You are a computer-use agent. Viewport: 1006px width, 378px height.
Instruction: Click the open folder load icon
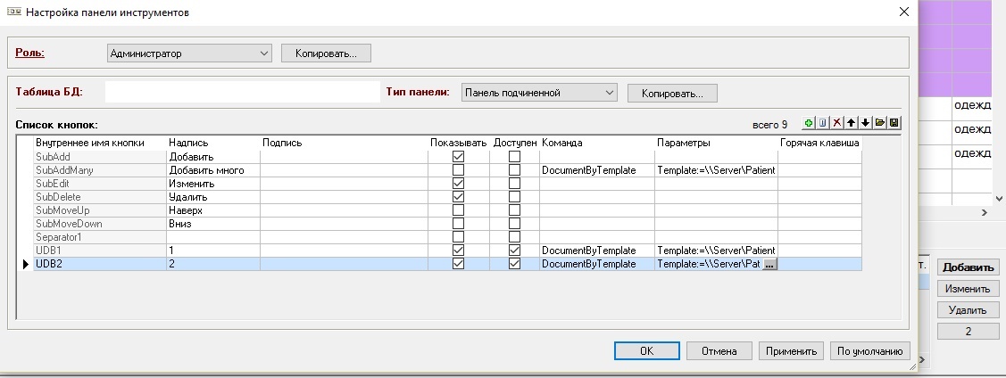(x=879, y=123)
